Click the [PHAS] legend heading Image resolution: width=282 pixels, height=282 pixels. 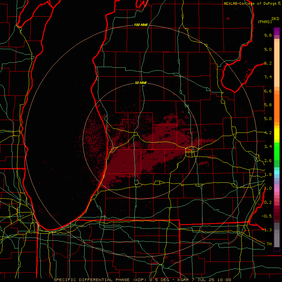(265, 22)
